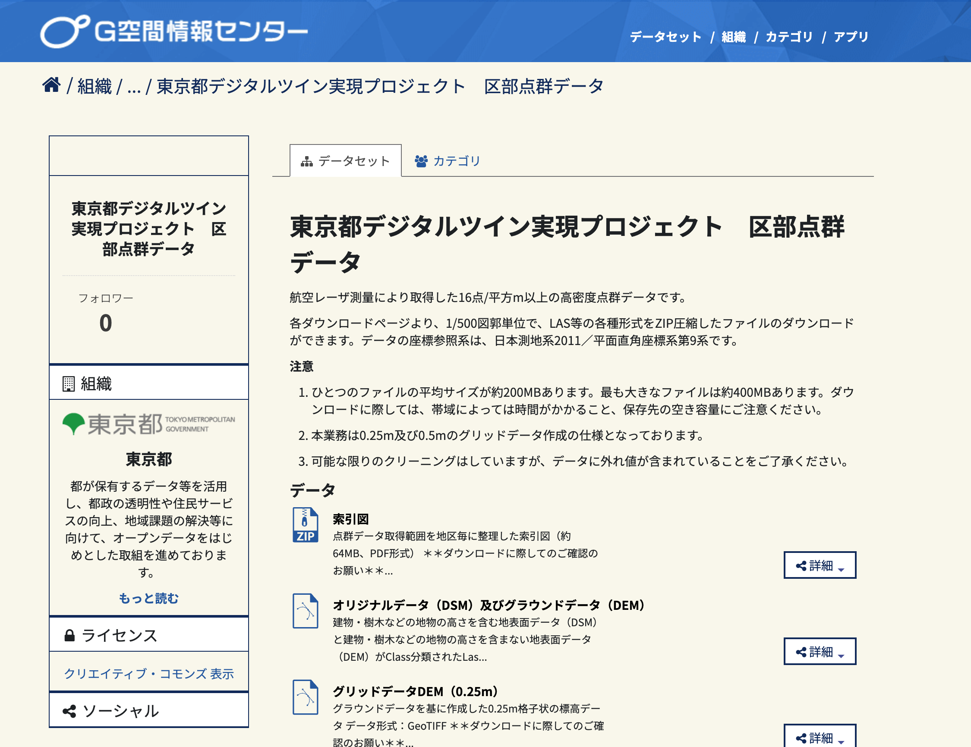971x747 pixels.
Task: Click the building icon beside 組織 heading
Action: [69, 383]
